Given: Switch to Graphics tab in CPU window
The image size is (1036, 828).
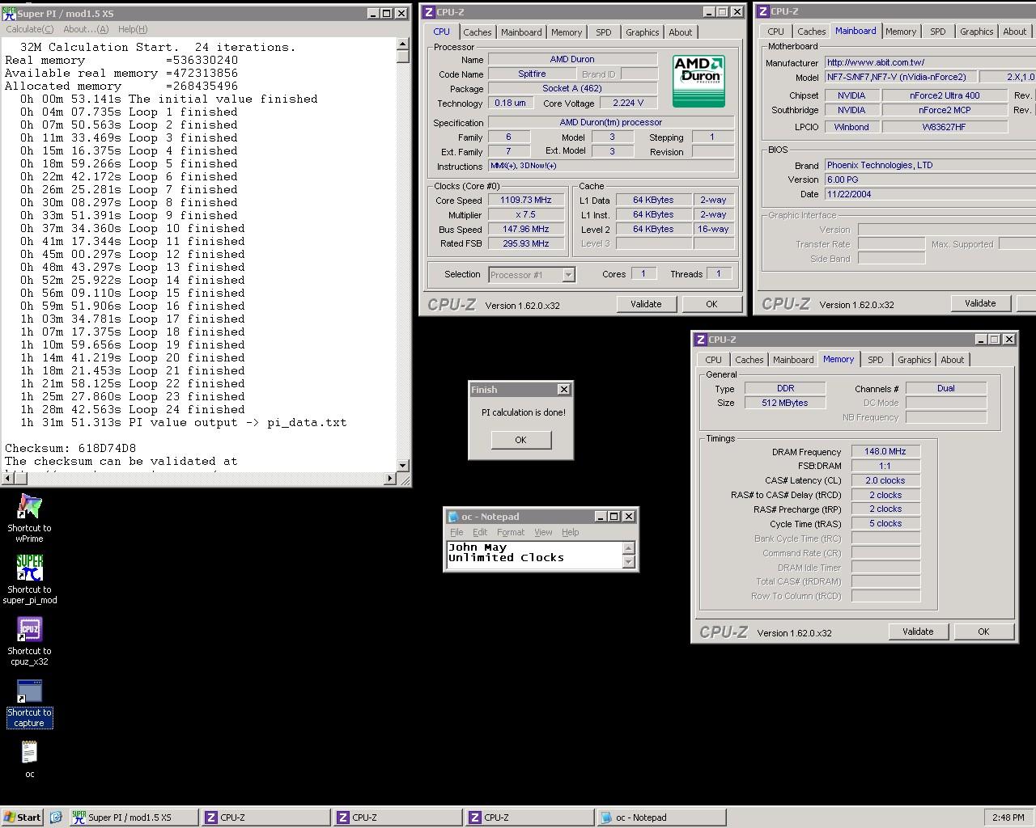Looking at the screenshot, I should [642, 32].
